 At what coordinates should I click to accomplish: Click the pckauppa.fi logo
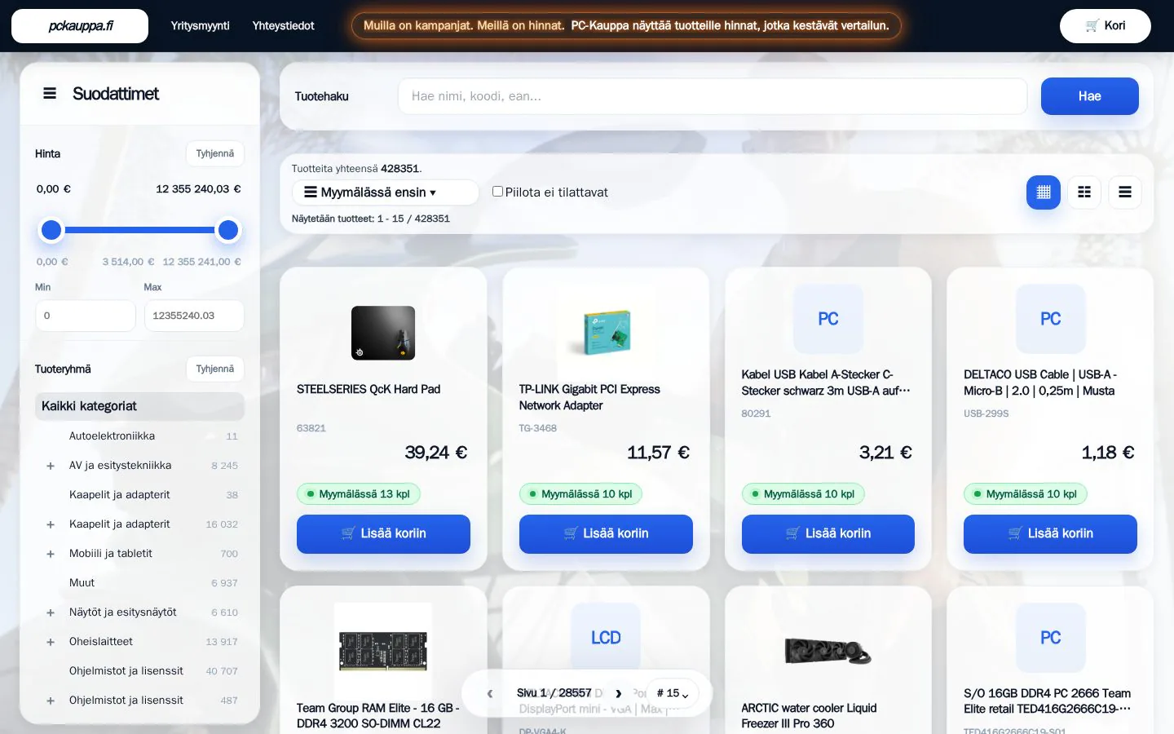click(x=80, y=26)
